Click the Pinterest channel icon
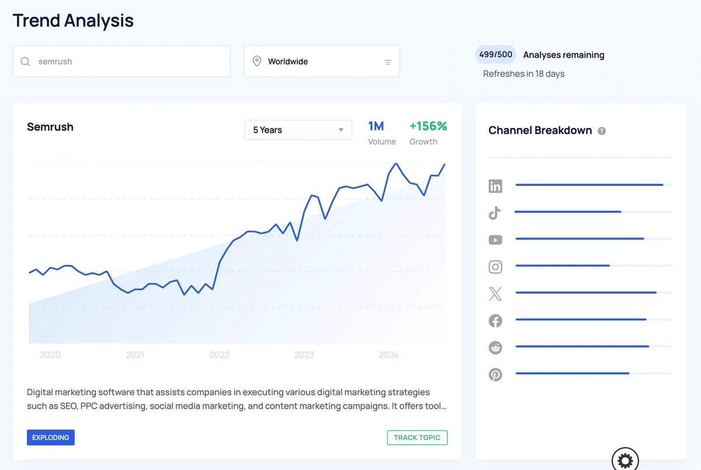Viewport: 701px width, 470px height. (495, 374)
